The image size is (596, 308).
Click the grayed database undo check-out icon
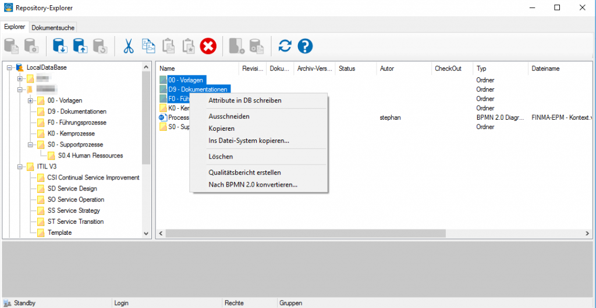click(100, 46)
